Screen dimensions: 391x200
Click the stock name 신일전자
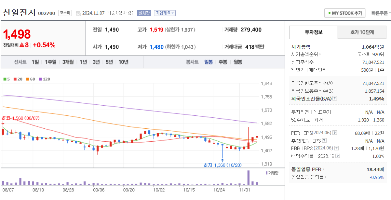(x=19, y=13)
